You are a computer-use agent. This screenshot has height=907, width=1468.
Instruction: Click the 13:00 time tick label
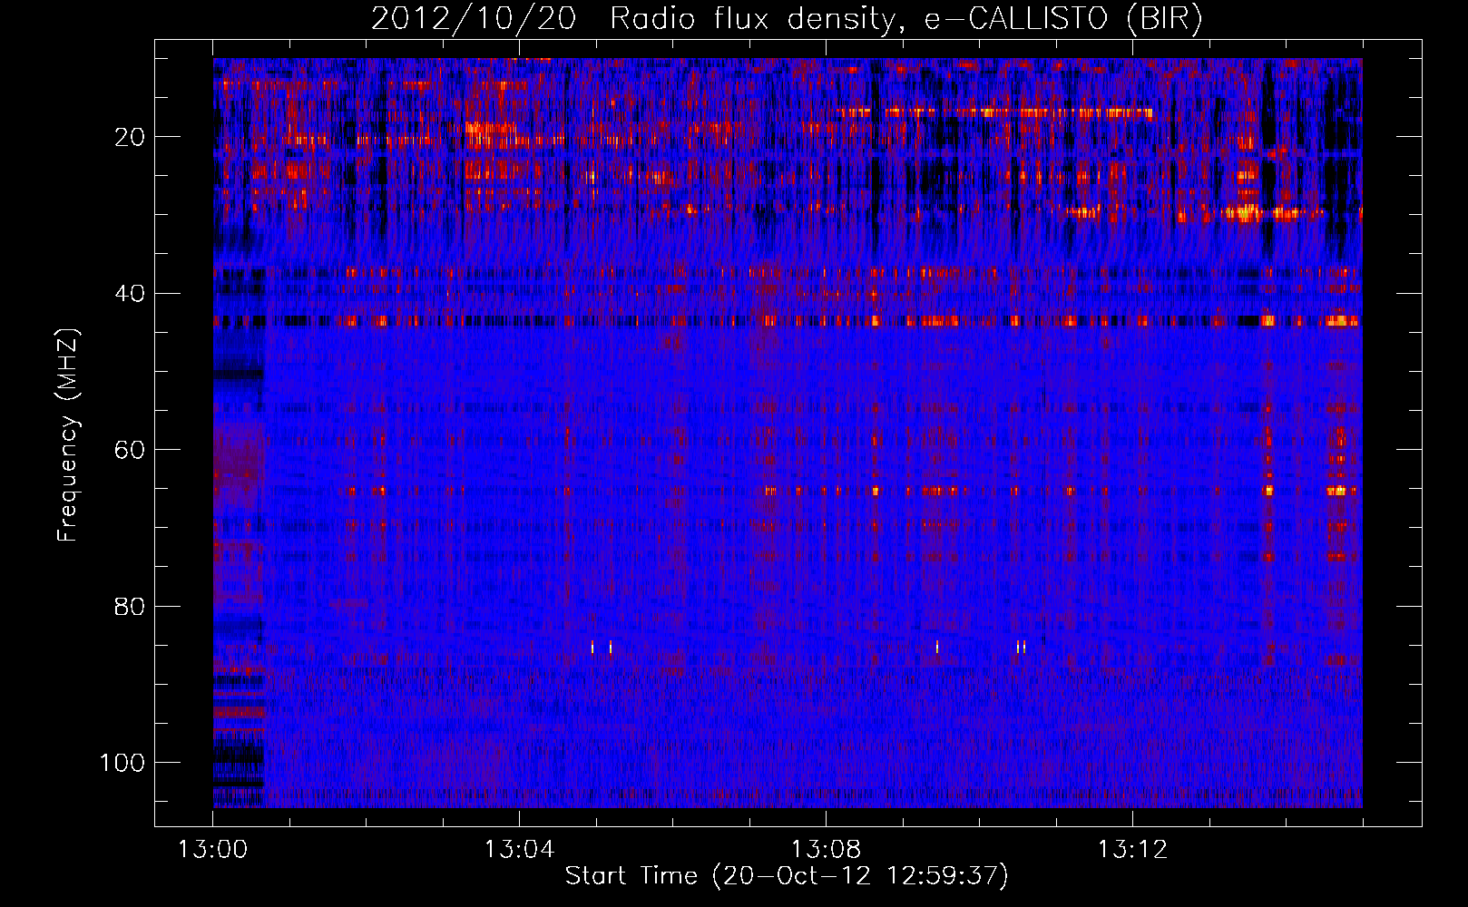213,850
